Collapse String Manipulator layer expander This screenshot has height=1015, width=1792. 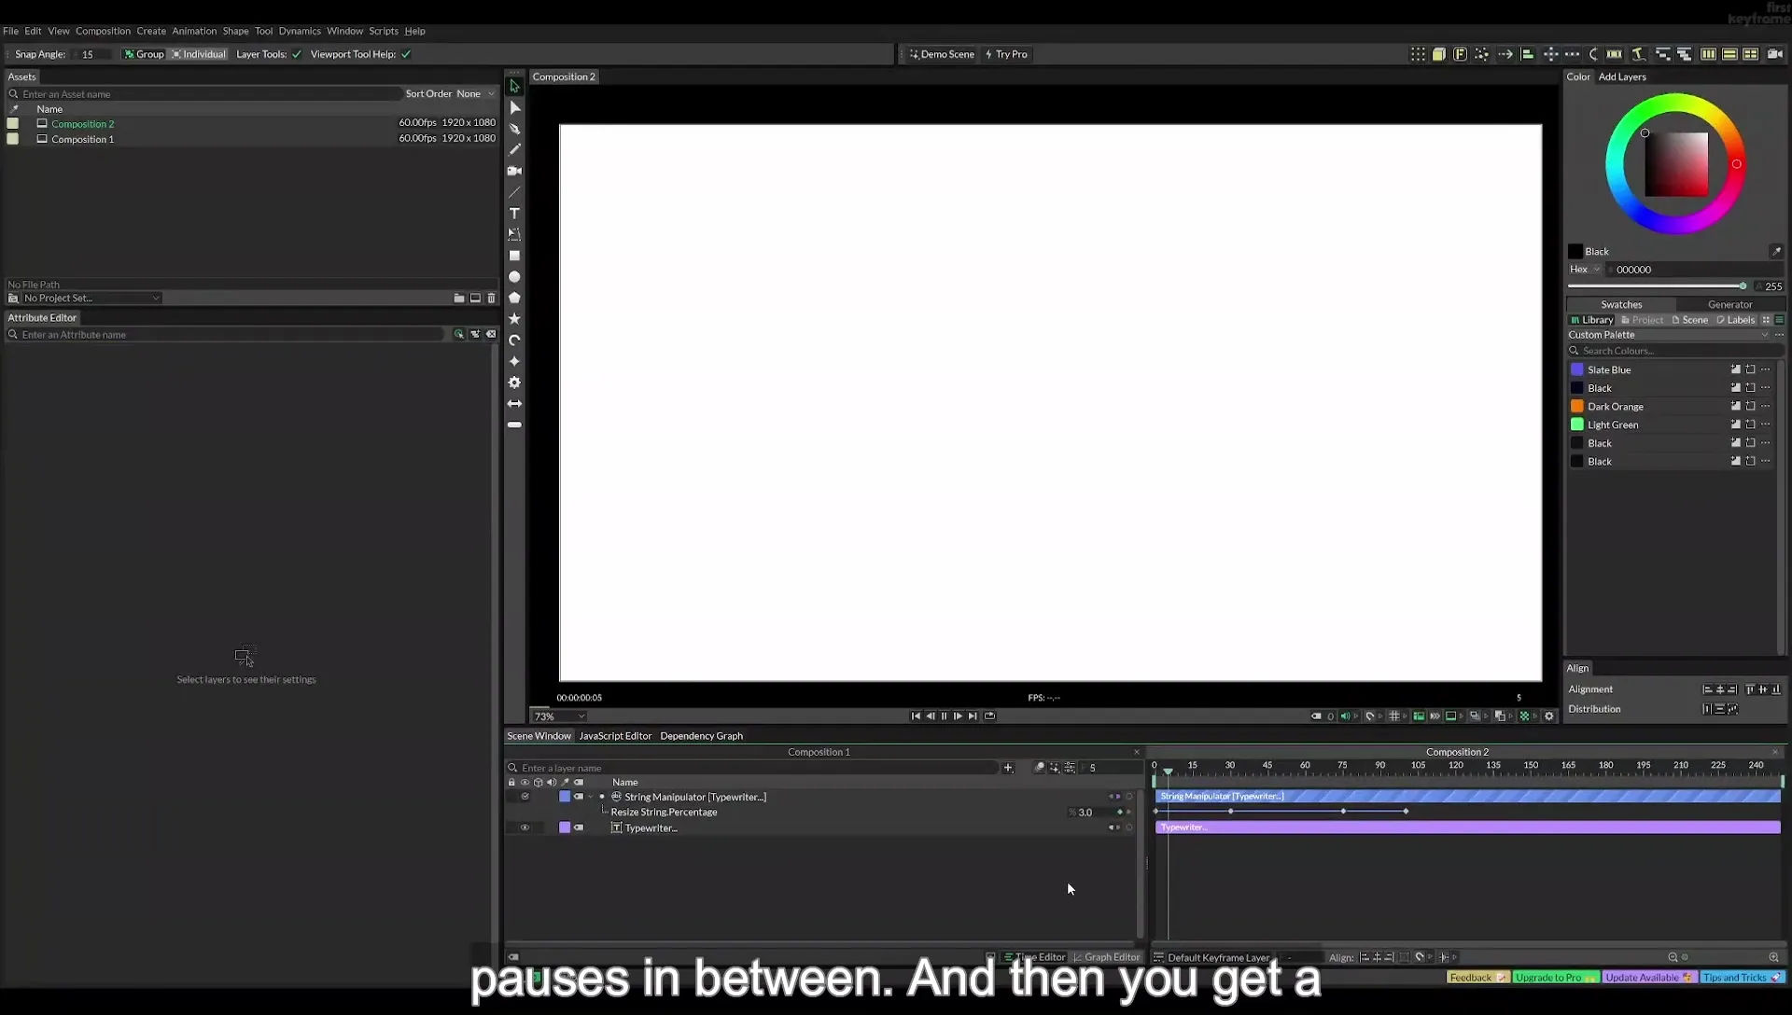[x=590, y=797]
